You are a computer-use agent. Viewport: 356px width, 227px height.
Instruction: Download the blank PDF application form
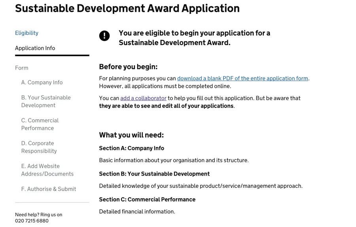tap(242, 78)
